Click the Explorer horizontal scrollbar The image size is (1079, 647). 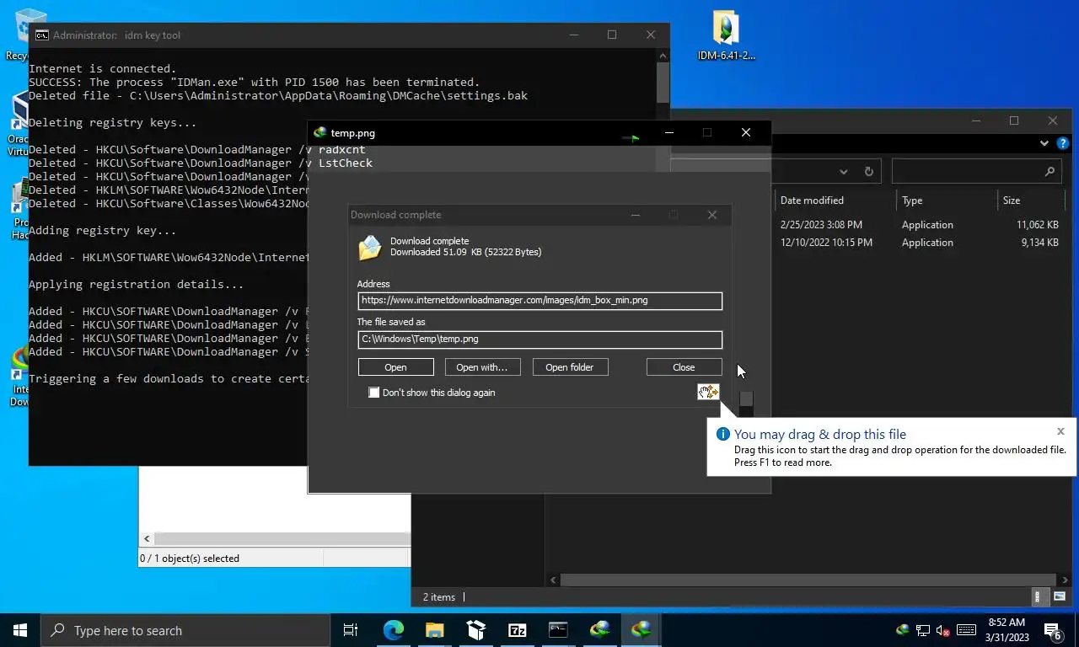coord(808,580)
